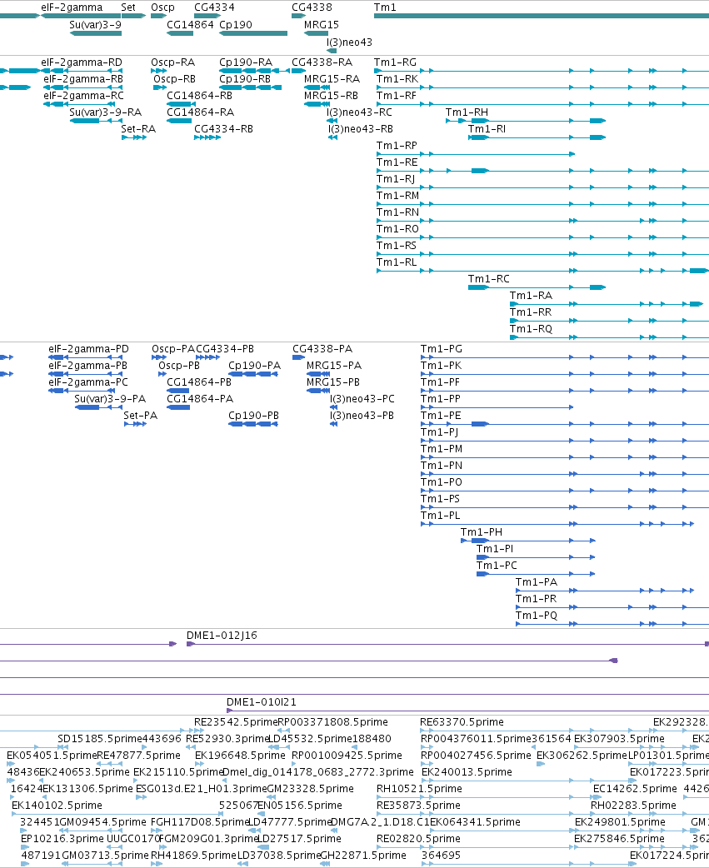Select transcript CG4334-RB
This screenshot has height=868, width=709.
coord(223,129)
